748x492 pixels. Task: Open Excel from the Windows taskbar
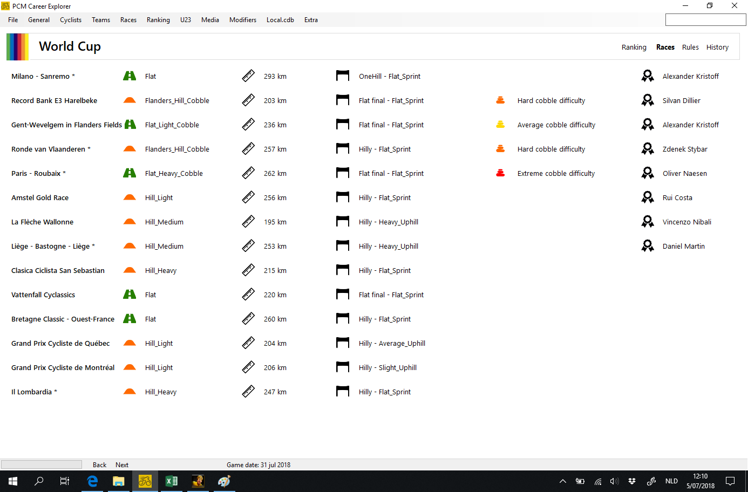point(172,481)
